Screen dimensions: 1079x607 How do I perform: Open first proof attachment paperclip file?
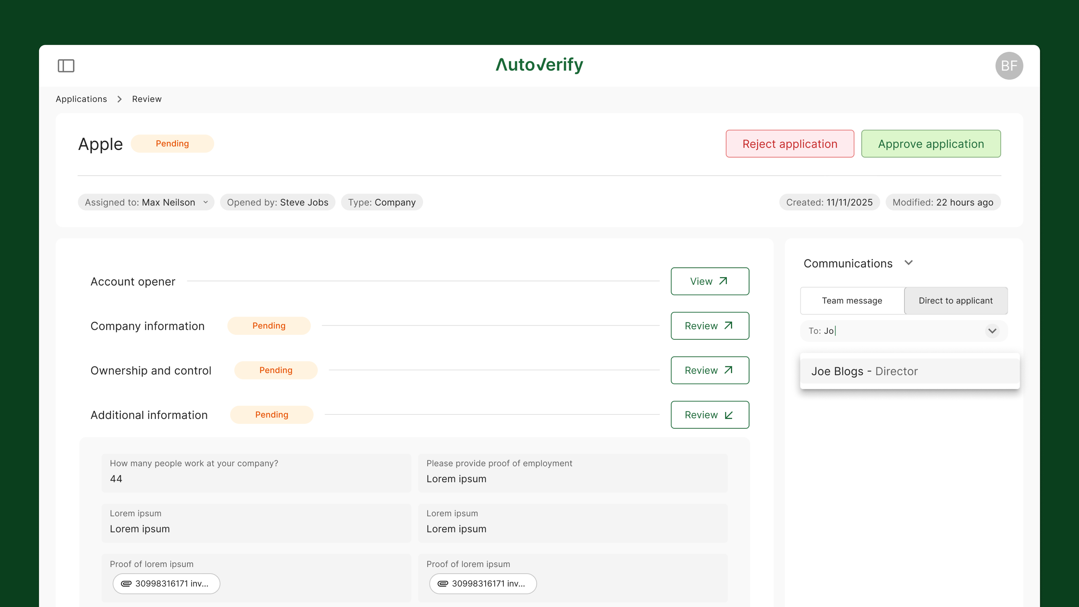point(166,583)
